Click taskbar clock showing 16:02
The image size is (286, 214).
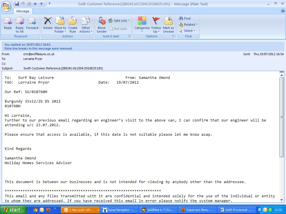278,210
